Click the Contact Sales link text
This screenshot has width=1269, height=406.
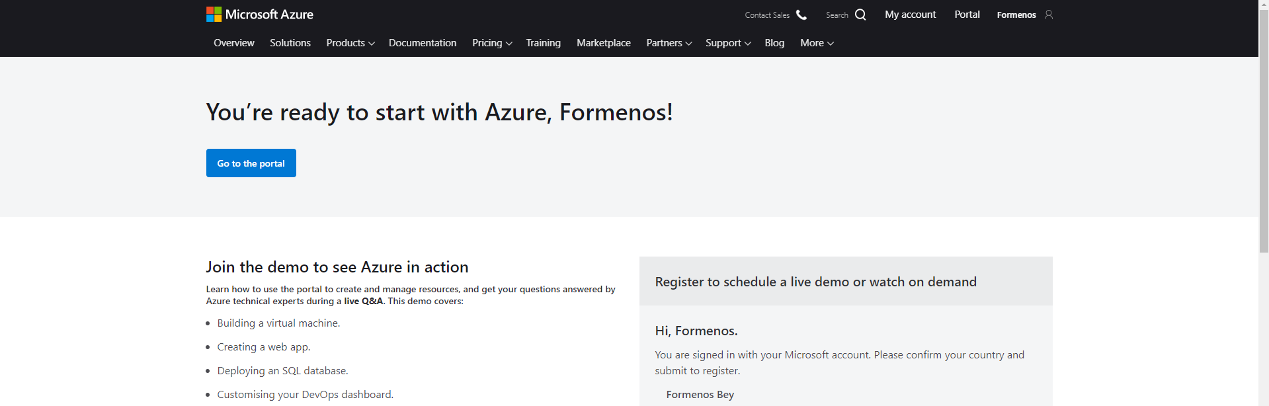tap(767, 15)
